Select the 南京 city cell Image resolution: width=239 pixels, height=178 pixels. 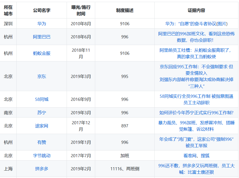pyautogui.click(x=8, y=113)
